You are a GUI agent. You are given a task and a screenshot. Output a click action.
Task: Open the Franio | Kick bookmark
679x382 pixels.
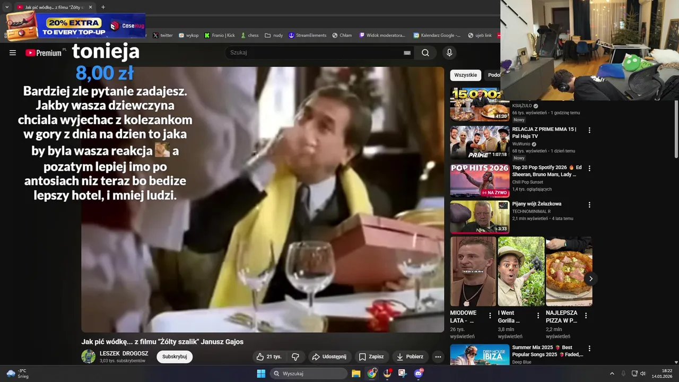point(220,36)
